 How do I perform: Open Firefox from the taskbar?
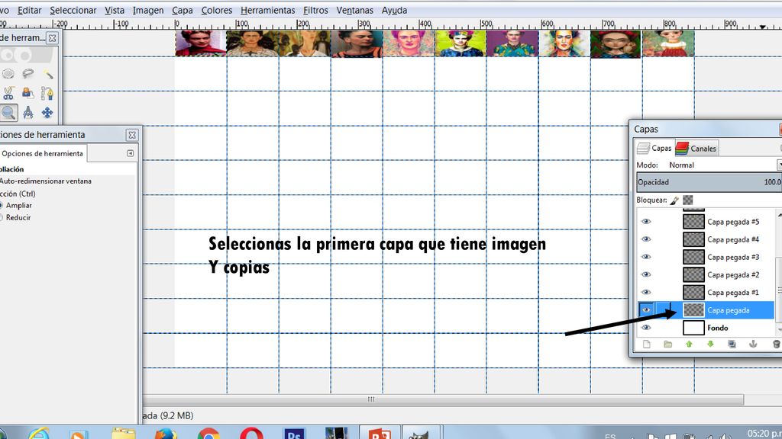pyautogui.click(x=166, y=434)
